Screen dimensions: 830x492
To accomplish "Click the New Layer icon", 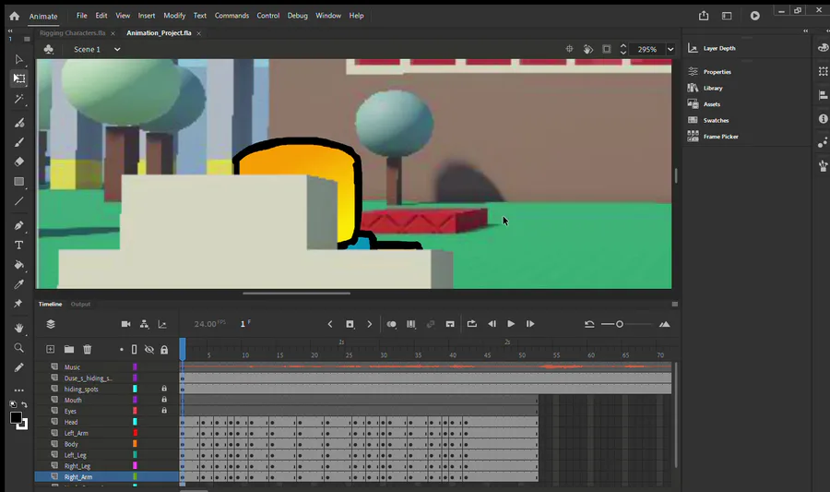I will [x=51, y=349].
